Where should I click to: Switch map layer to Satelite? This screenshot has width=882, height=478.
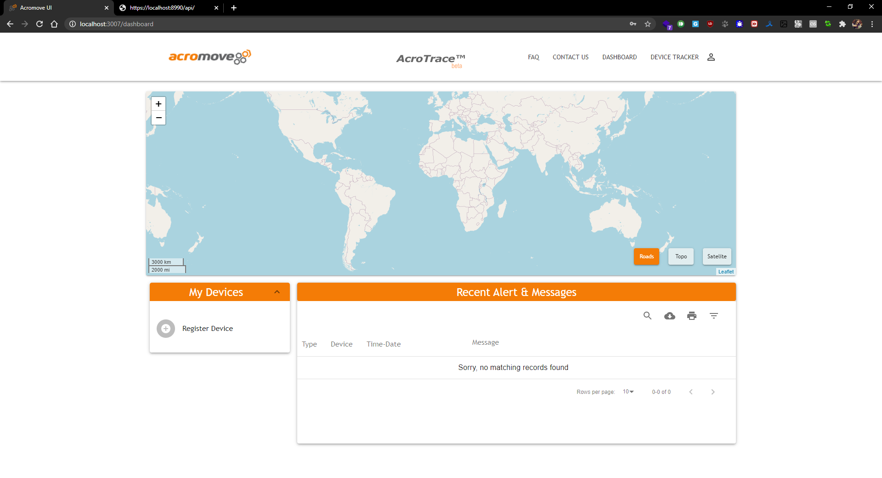717,256
